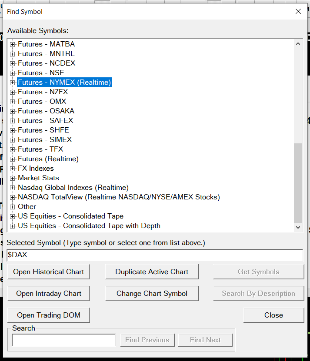Click Change Chart Symbol button
Image resolution: width=310 pixels, height=361 pixels.
tap(152, 294)
